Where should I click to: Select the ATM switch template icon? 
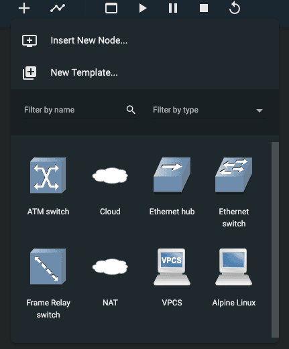[x=48, y=176]
